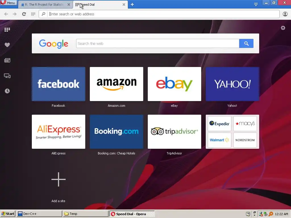291x218 pixels.
Task: Select Speed Dial - Opera taskbar item
Action: pos(132,214)
